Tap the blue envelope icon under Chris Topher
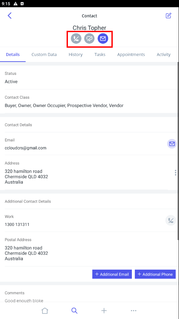179x319 pixels. pyautogui.click(x=103, y=39)
